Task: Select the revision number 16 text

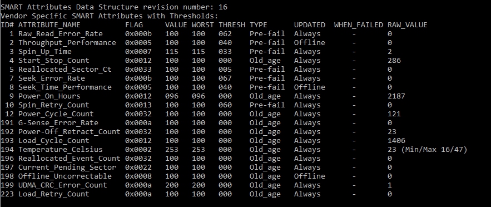Action: click(x=222, y=7)
